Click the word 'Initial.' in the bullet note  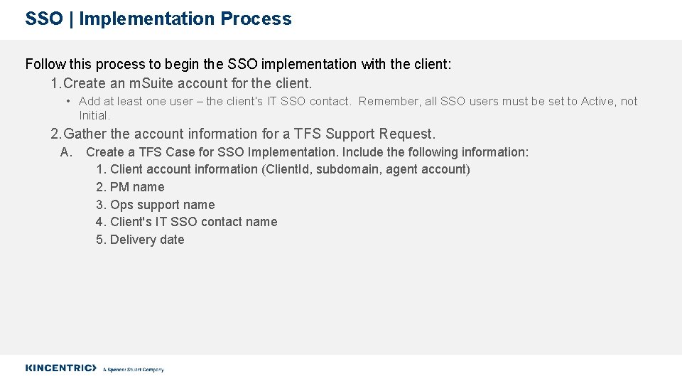point(94,115)
